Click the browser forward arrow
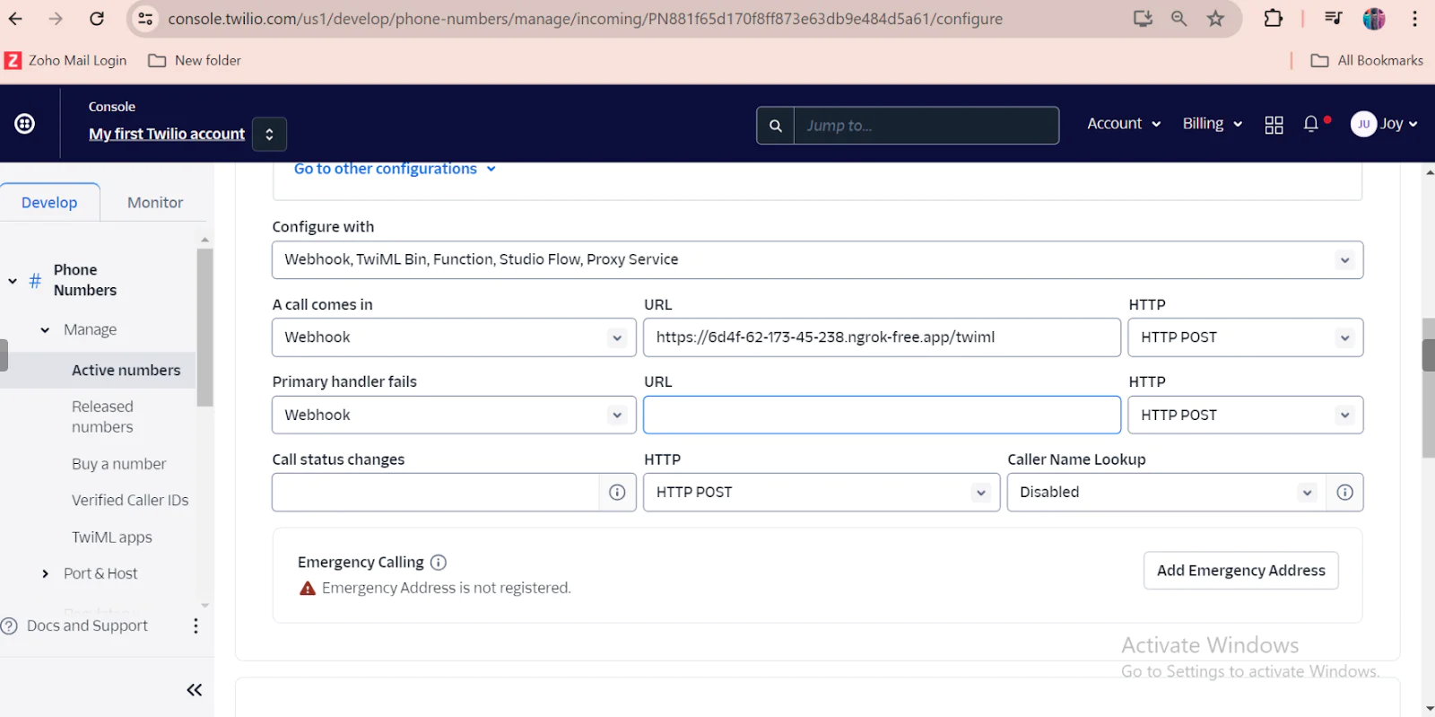The image size is (1435, 717). pos(56,19)
